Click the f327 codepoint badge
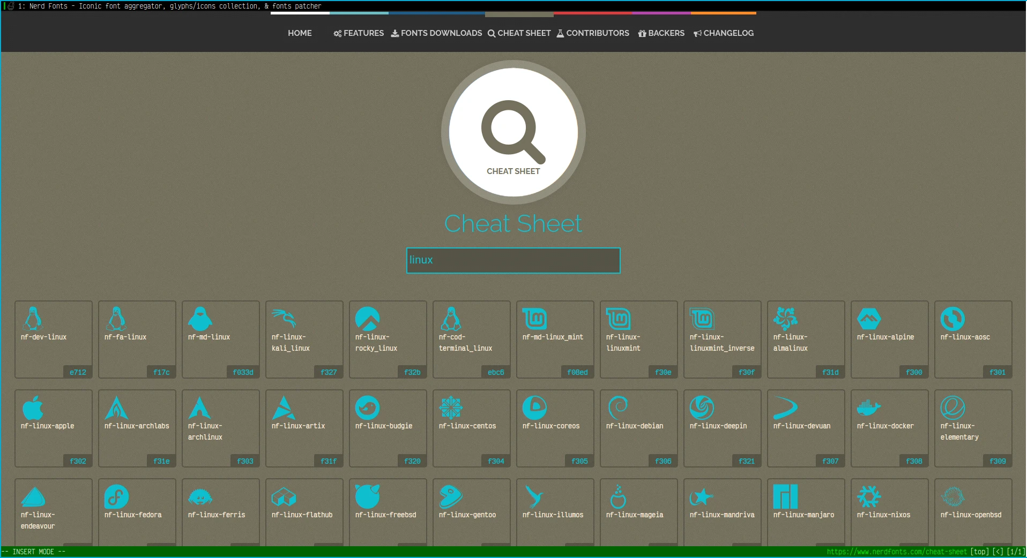This screenshot has height=558, width=1027. pos(329,372)
